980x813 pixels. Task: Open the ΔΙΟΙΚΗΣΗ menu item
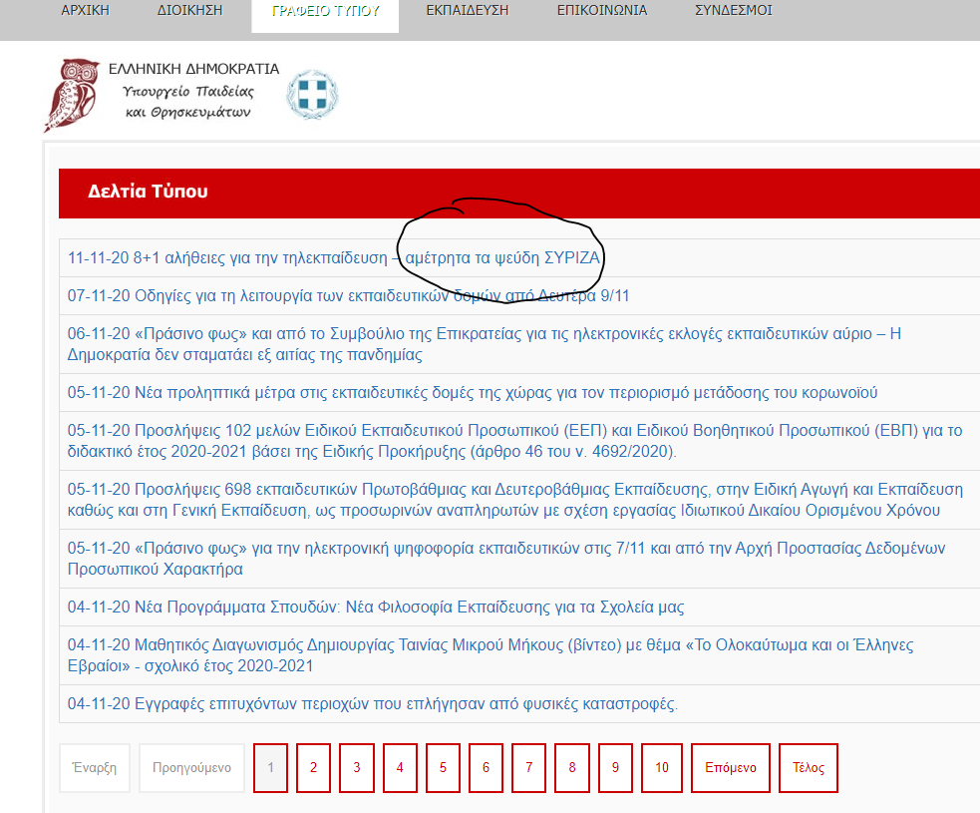(x=189, y=11)
